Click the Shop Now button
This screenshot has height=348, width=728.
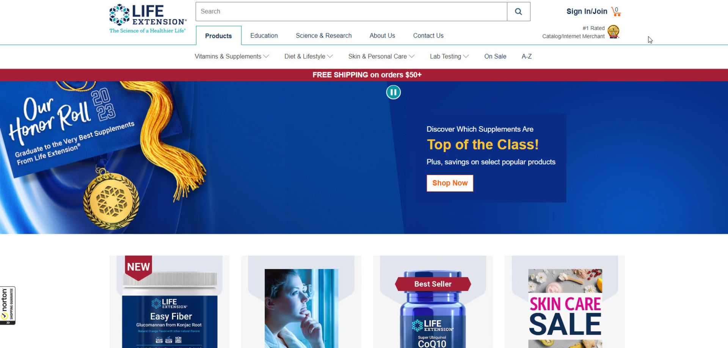point(450,183)
